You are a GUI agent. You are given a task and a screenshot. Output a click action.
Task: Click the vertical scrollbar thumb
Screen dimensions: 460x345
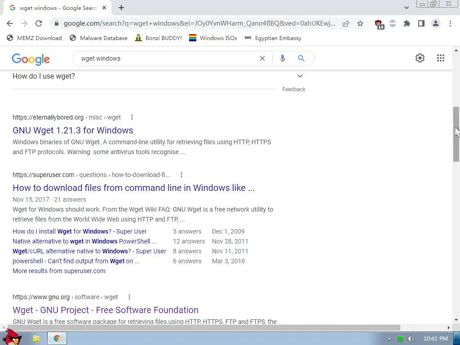tap(456, 134)
